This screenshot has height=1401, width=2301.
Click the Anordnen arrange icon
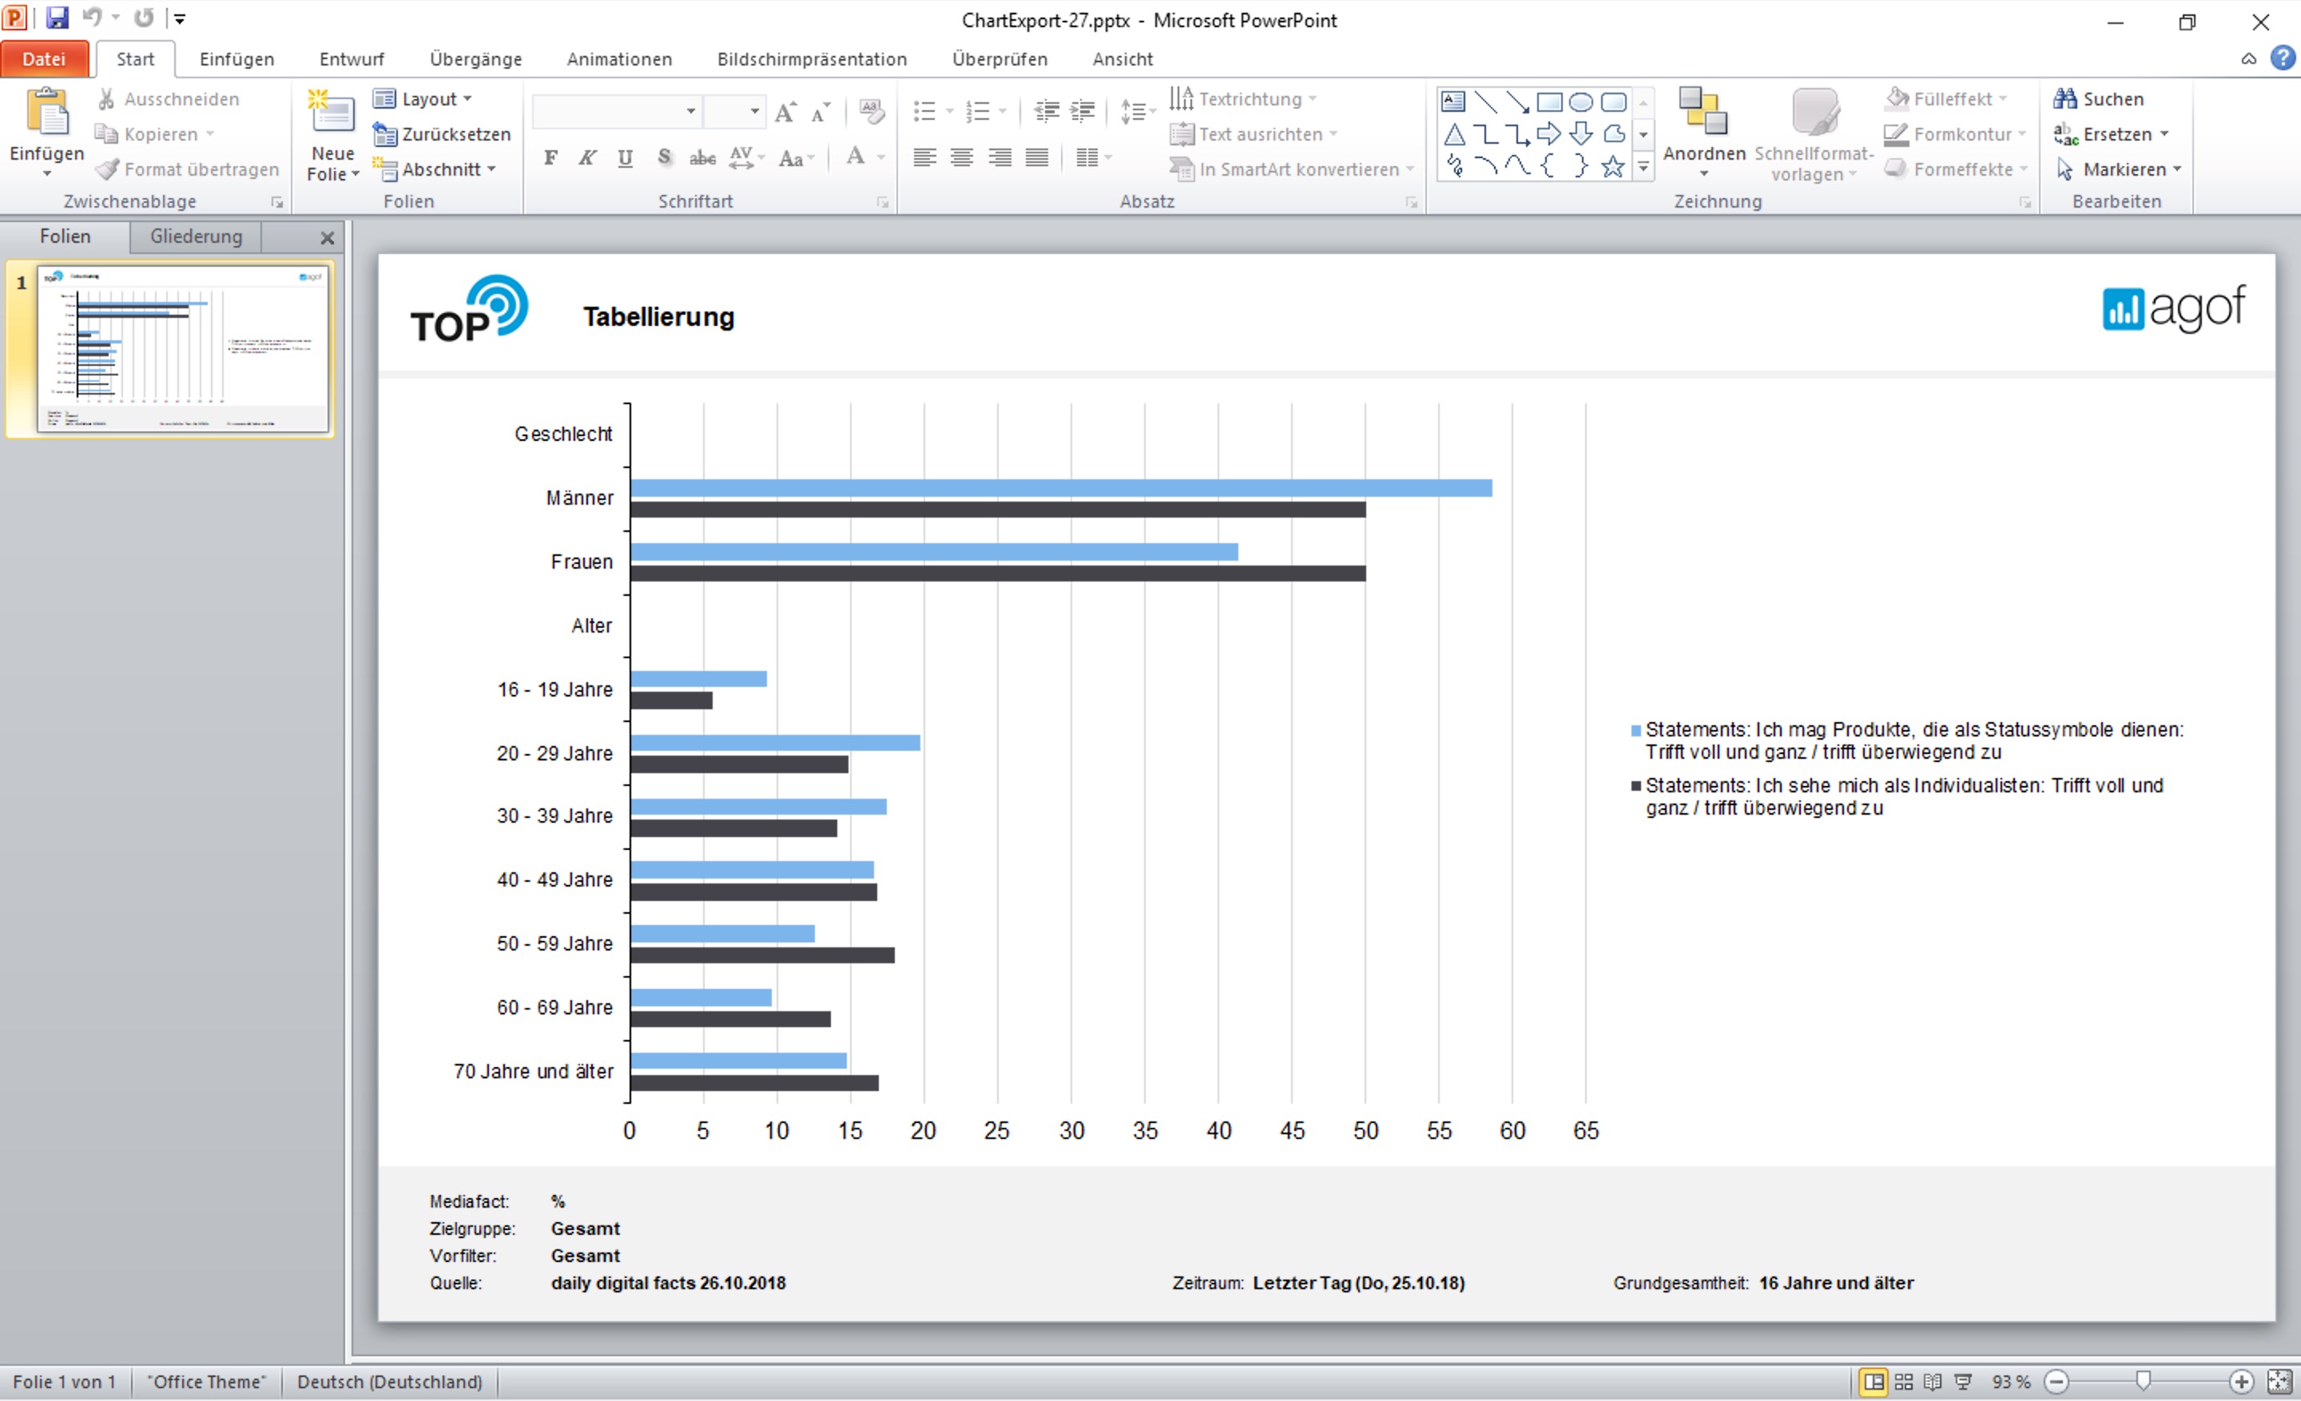point(1703,112)
